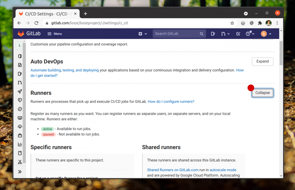The height and width of the screenshot is (190, 295).
Task: Open the Help question mark dropdown
Action: click(250, 34)
